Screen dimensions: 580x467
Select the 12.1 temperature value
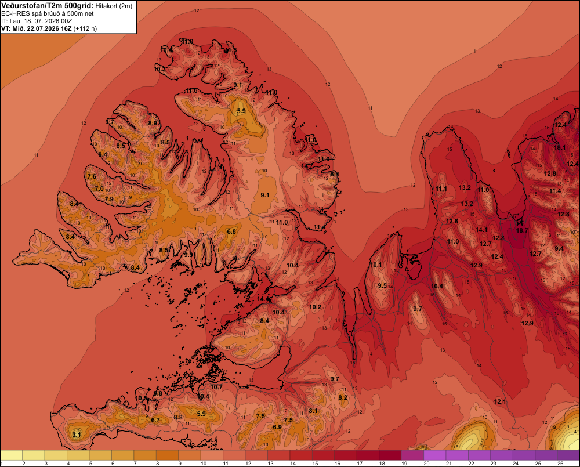pos(500,401)
